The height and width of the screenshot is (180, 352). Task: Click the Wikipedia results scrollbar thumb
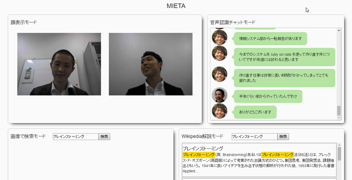point(339,154)
